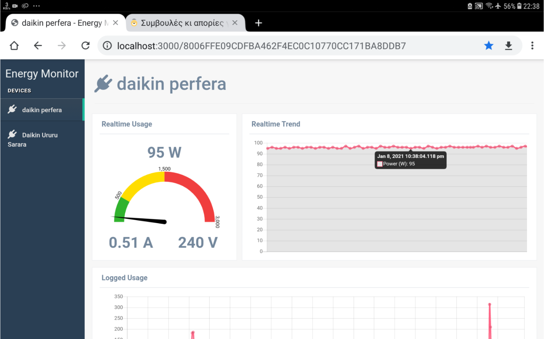The width and height of the screenshot is (544, 339).
Task: Toggle the bookmark star icon
Action: click(x=489, y=46)
